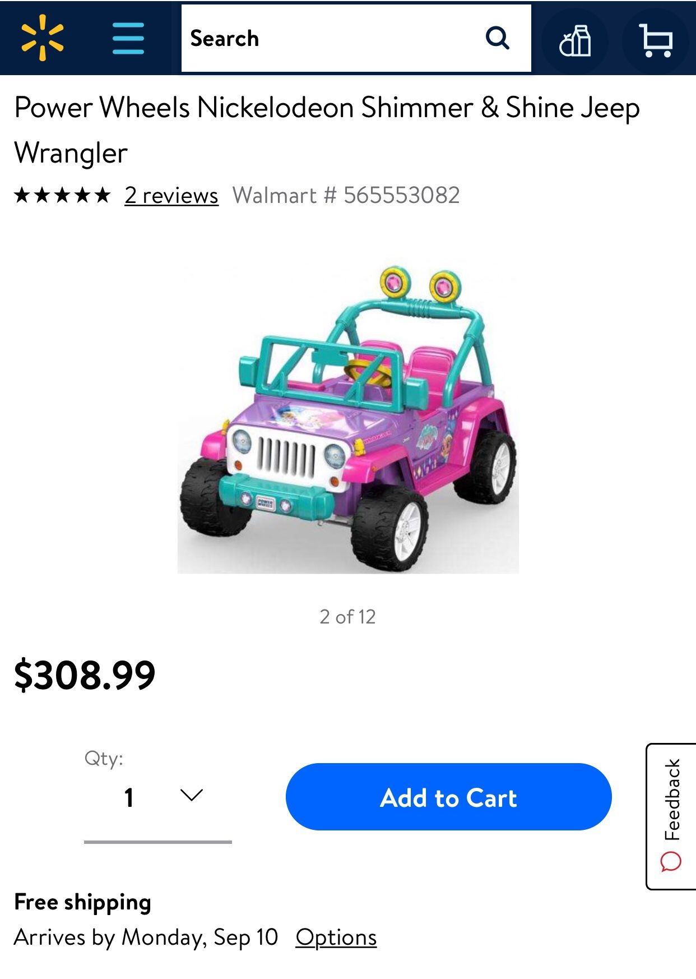Click the $308.99 price
The height and width of the screenshot is (979, 696).
pos(85,675)
